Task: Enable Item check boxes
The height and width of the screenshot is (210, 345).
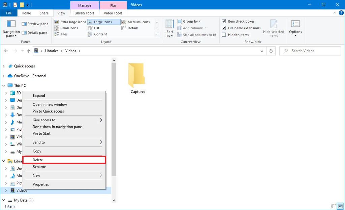Action: pyautogui.click(x=224, y=21)
